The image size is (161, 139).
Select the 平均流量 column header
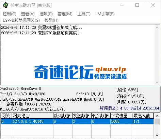tap(122, 116)
